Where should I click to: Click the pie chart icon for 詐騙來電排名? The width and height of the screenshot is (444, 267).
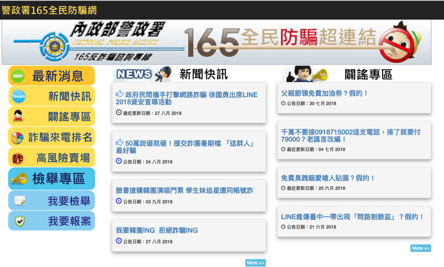[x=17, y=138]
